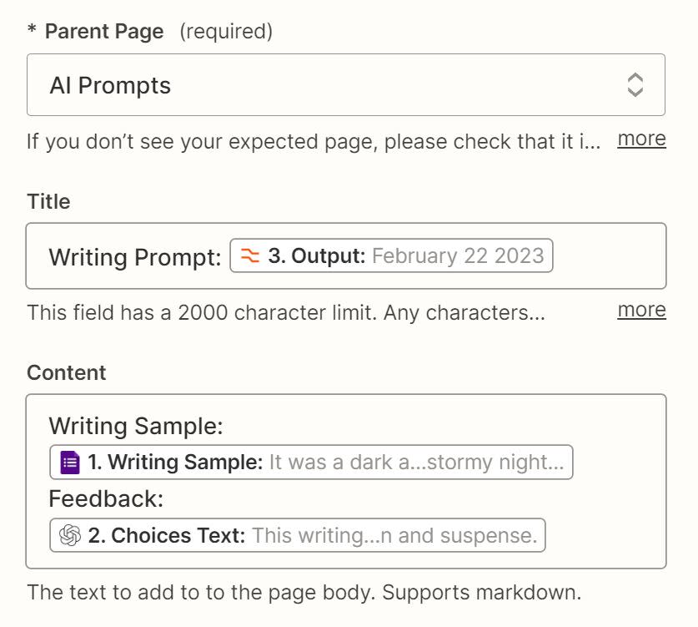Select the 2. Choices Text data pill

(298, 535)
